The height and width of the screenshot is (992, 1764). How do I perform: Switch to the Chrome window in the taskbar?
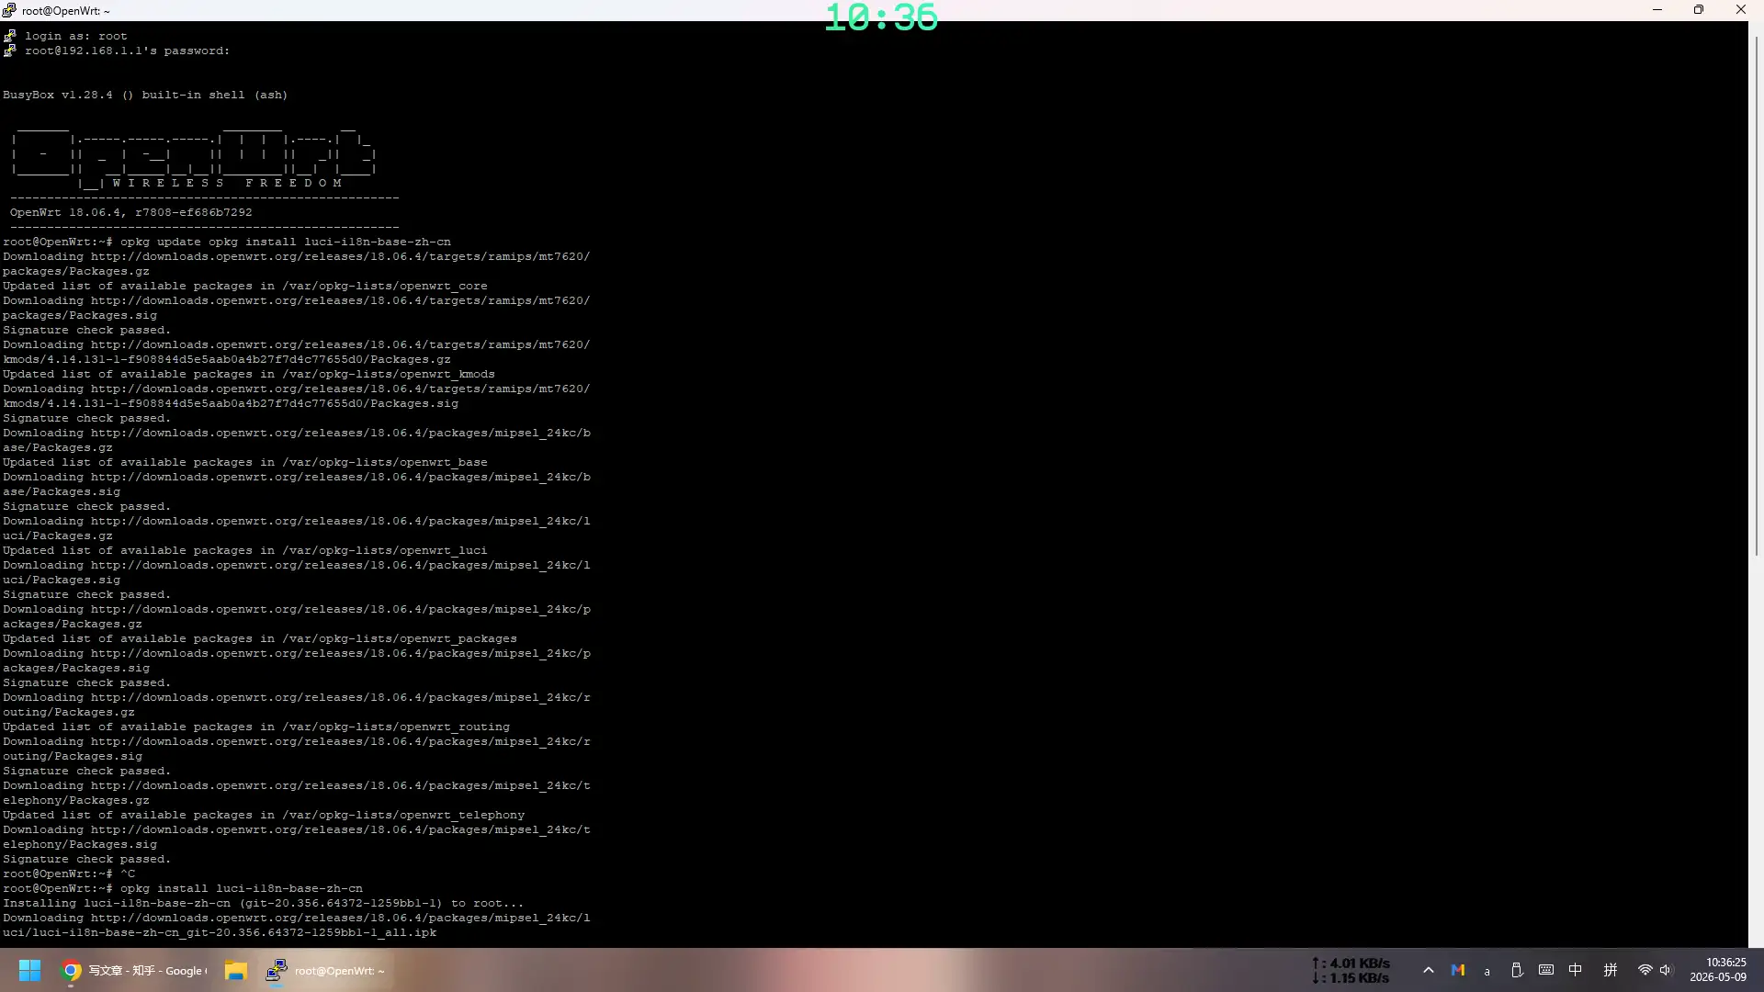click(134, 970)
